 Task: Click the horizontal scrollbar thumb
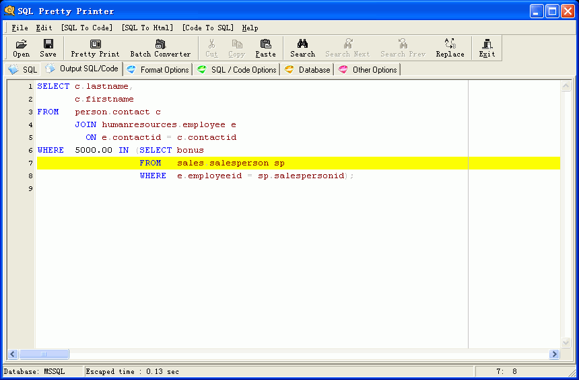[x=44, y=354]
